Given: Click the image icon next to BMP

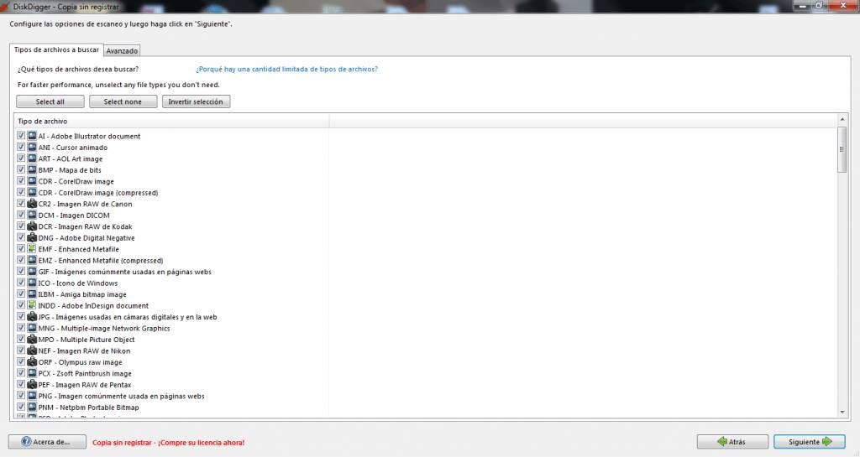Looking at the screenshot, I should [33, 169].
